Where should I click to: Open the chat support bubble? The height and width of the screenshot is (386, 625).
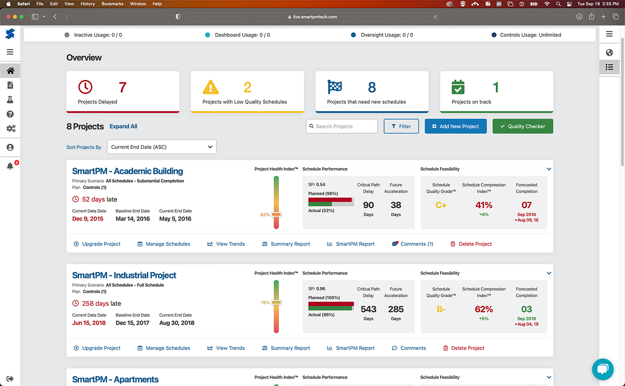click(x=602, y=369)
